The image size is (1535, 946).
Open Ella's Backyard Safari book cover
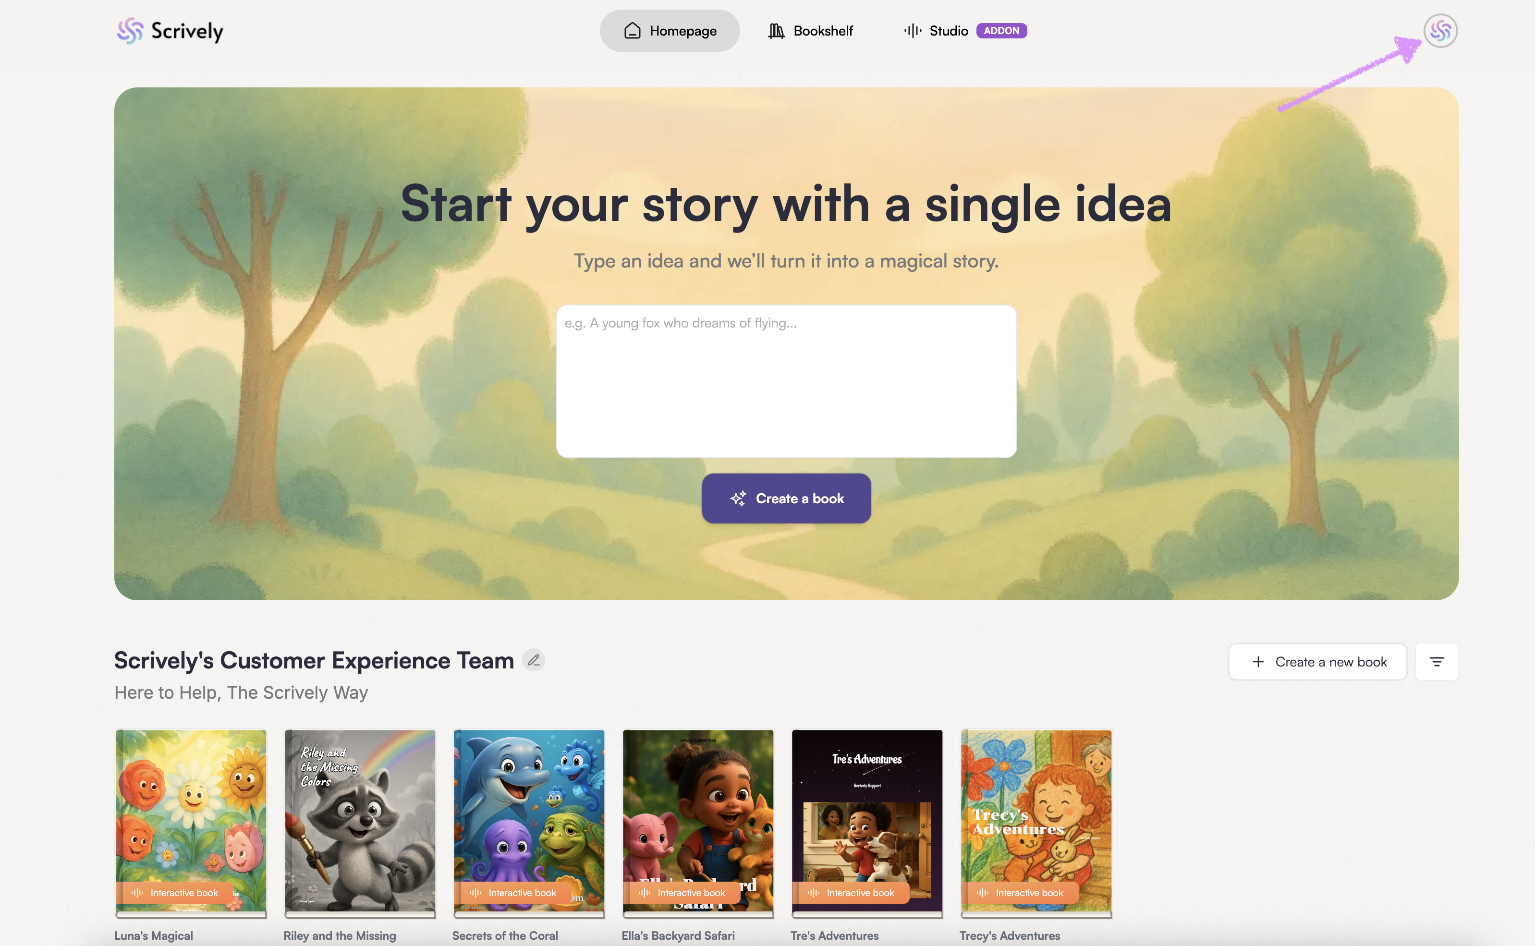(x=698, y=822)
